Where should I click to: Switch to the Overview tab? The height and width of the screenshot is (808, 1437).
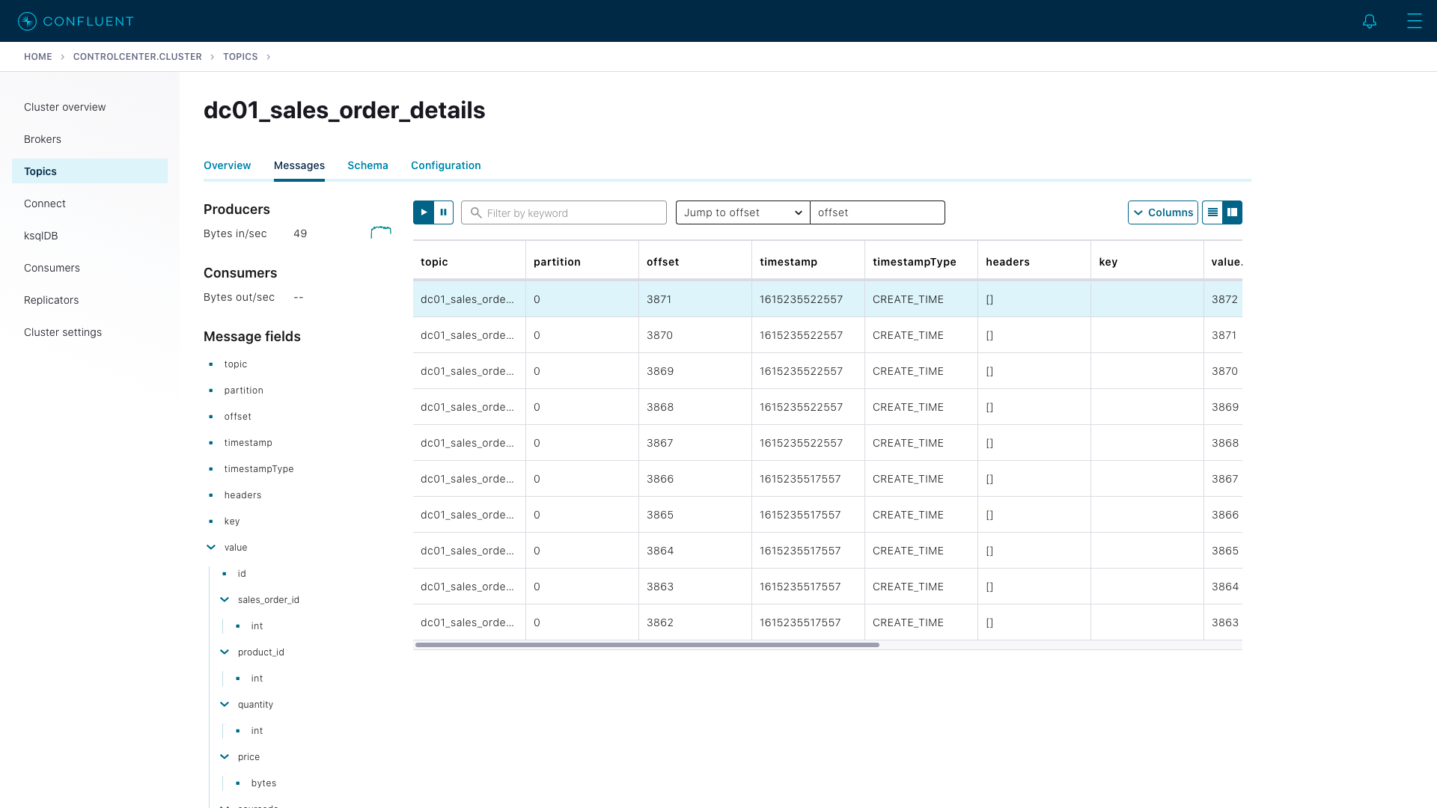[227, 166]
